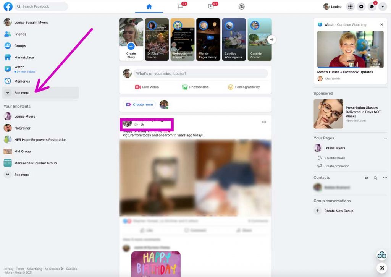Click the Facebook logo icon
The height and width of the screenshot is (277, 391).
pyautogui.click(x=8, y=6)
